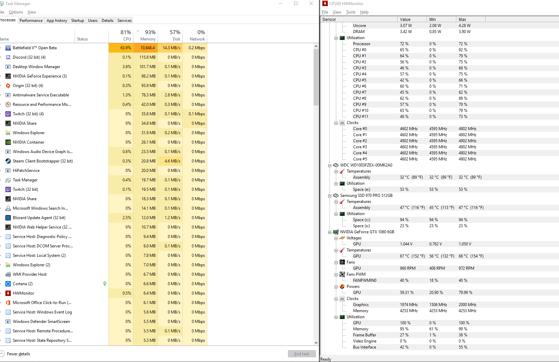Image resolution: width=559 pixels, height=362 pixels.
Task: Click the Windows Defender SmartScreen icon
Action: pyautogui.click(x=8, y=322)
